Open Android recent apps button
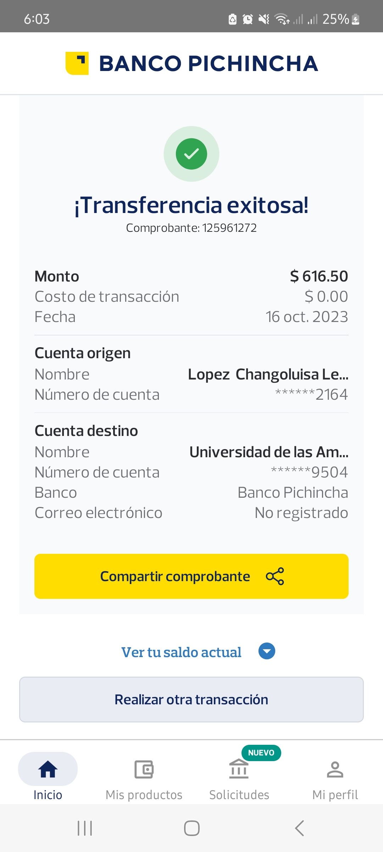This screenshot has height=852, width=383. (x=85, y=828)
